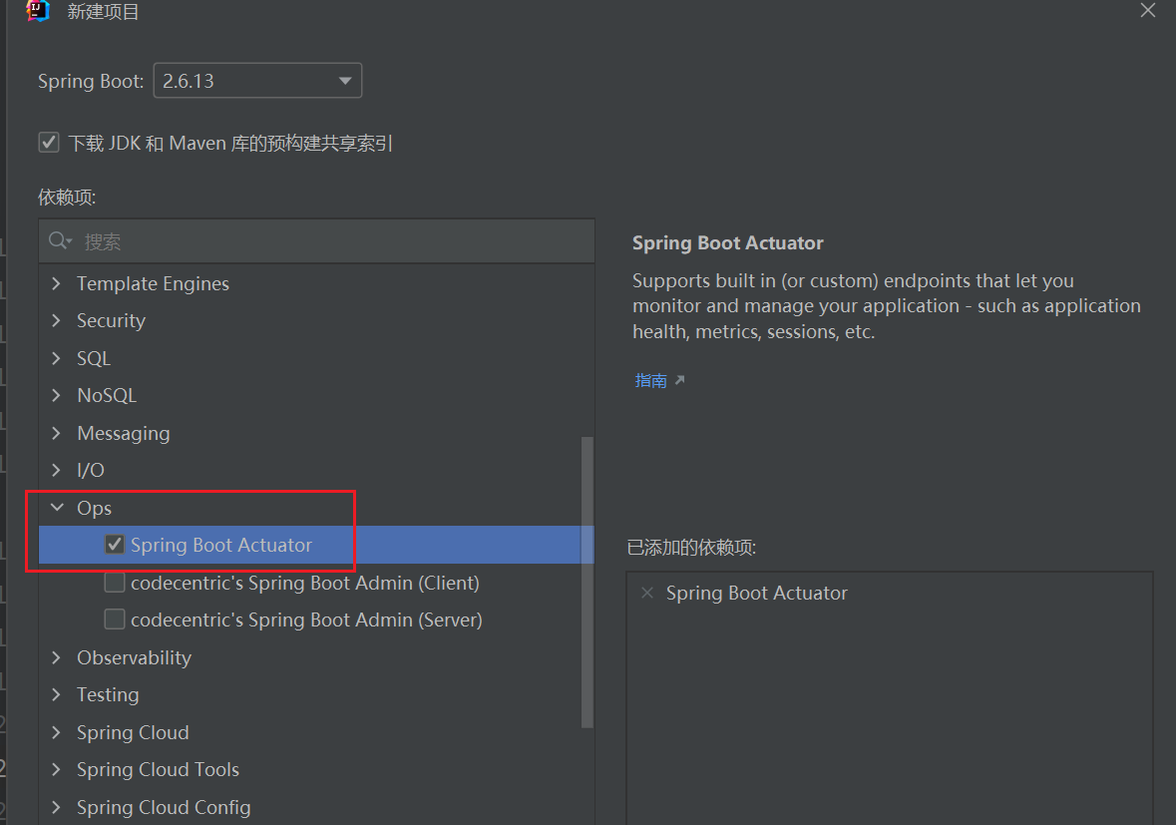Click the Spring Boot Actuator description heading

click(x=727, y=243)
